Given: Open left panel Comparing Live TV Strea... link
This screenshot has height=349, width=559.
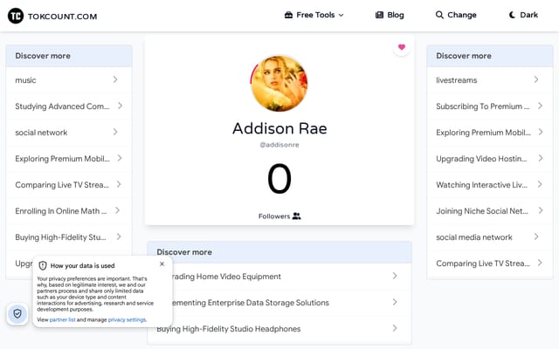Looking at the screenshot, I should click(x=69, y=185).
